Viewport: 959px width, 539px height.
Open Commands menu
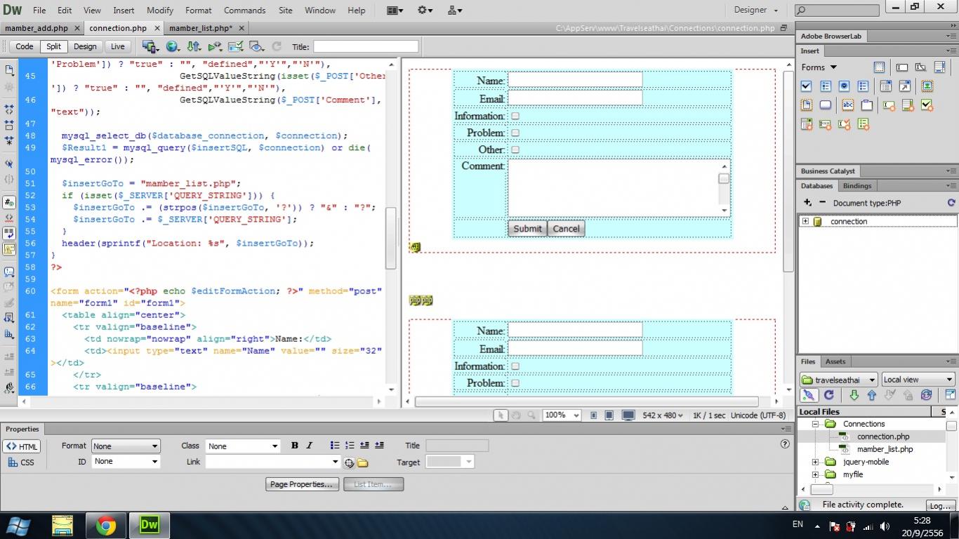[x=245, y=11]
